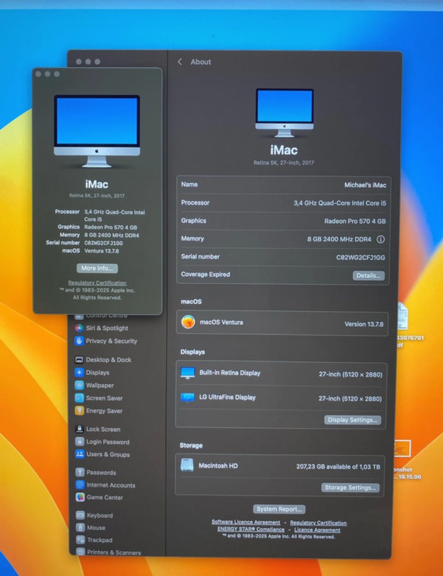The image size is (443, 576).
Task: Choose Displays in the sidebar list
Action: 98,373
